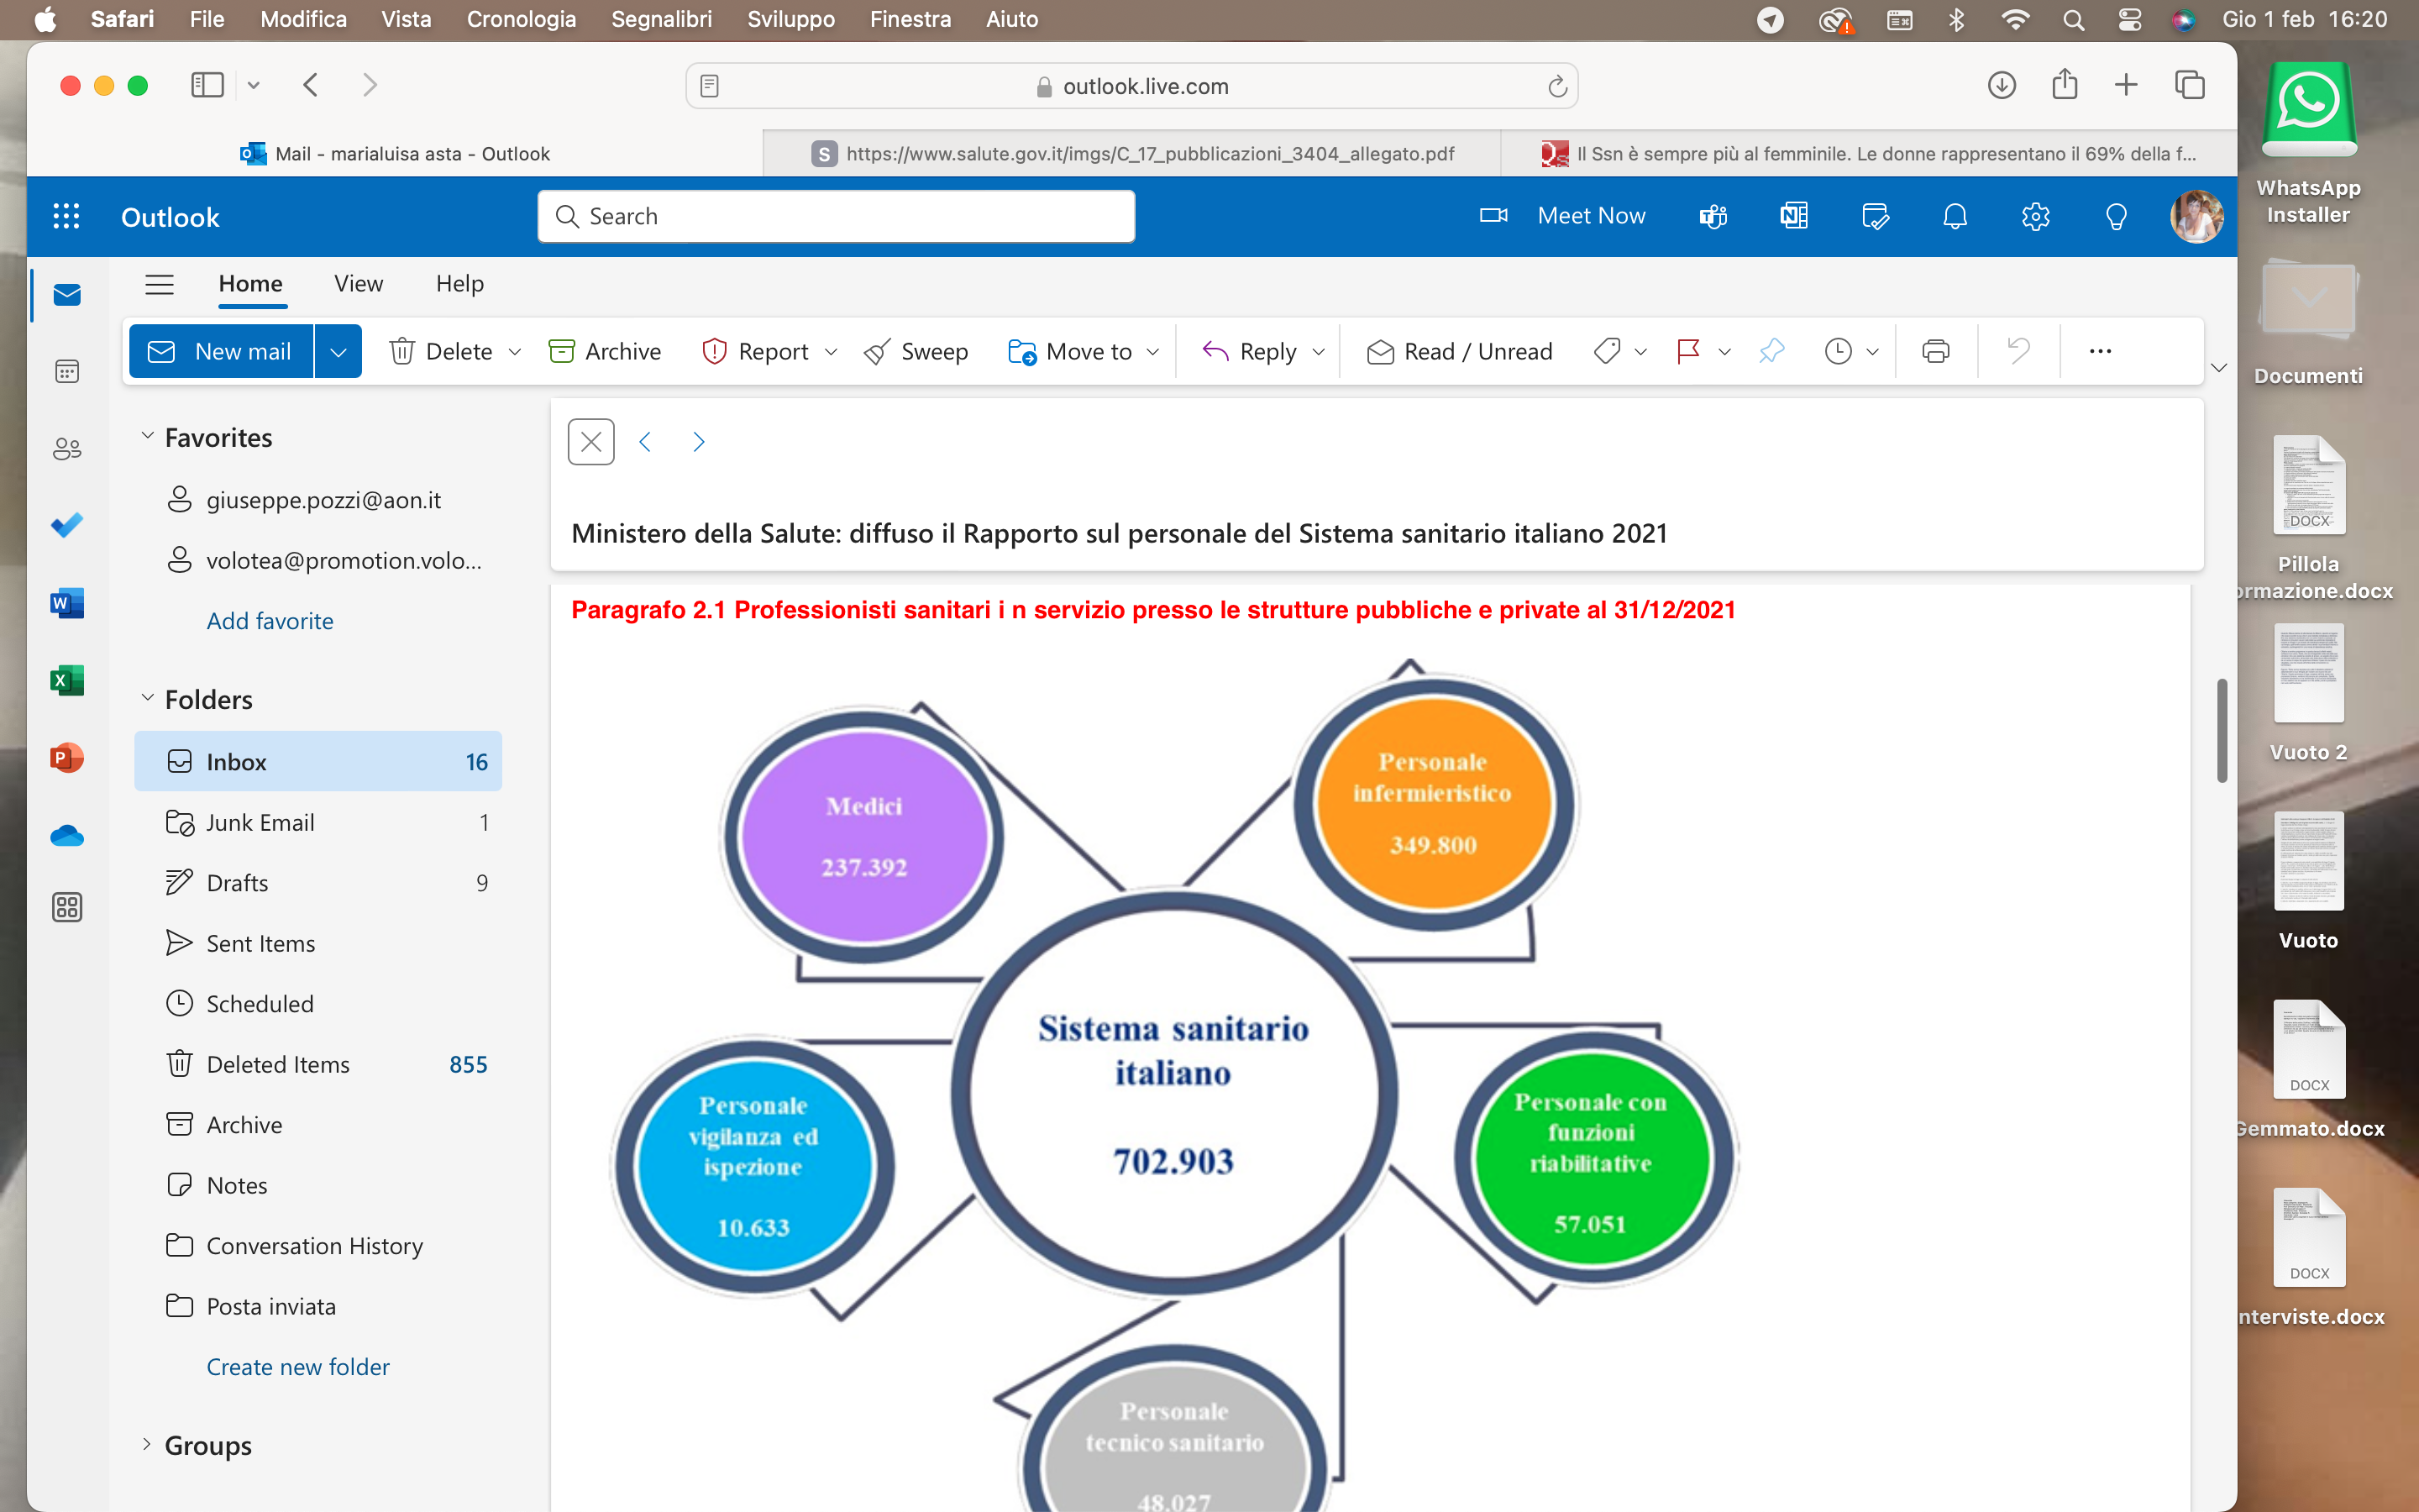Go to next message arrow
Screen dimensions: 2419x1512
click(699, 442)
